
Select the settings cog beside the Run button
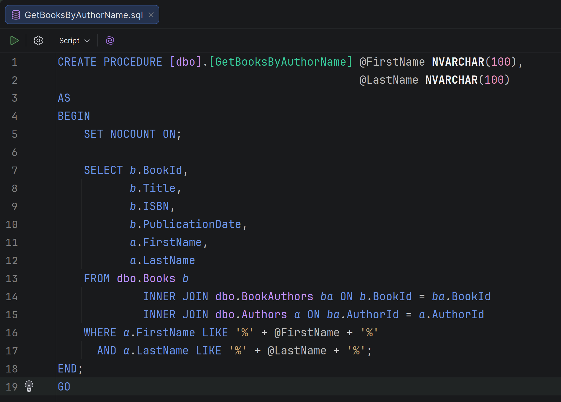(x=38, y=40)
